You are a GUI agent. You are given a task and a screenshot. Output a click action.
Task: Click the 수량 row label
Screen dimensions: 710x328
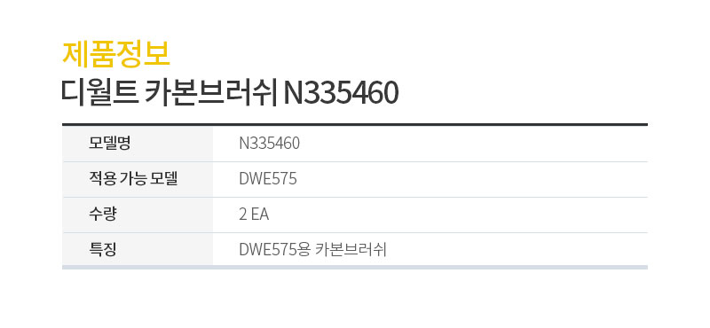tap(103, 215)
